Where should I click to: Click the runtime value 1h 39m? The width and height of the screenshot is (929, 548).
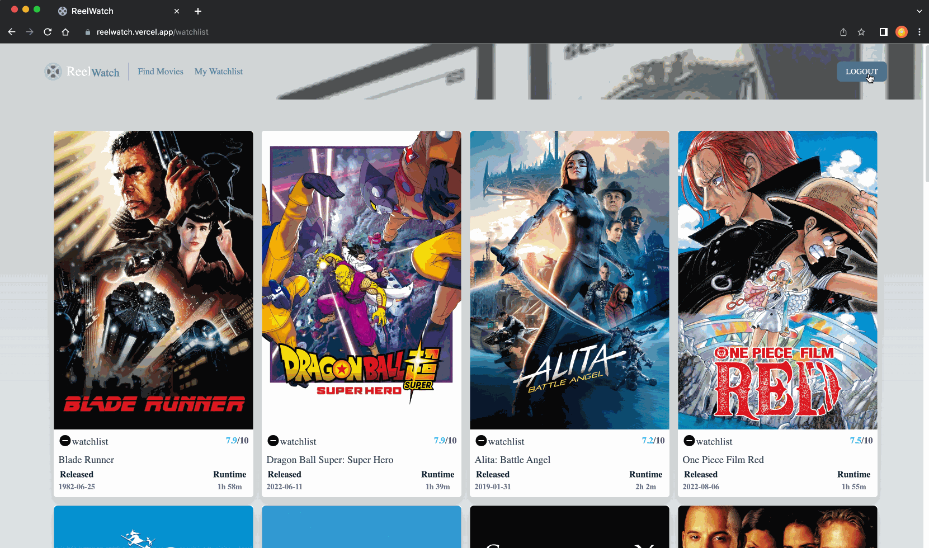438,486
